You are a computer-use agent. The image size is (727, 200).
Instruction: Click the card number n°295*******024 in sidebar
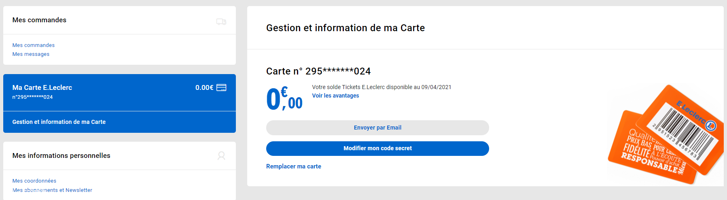32,97
